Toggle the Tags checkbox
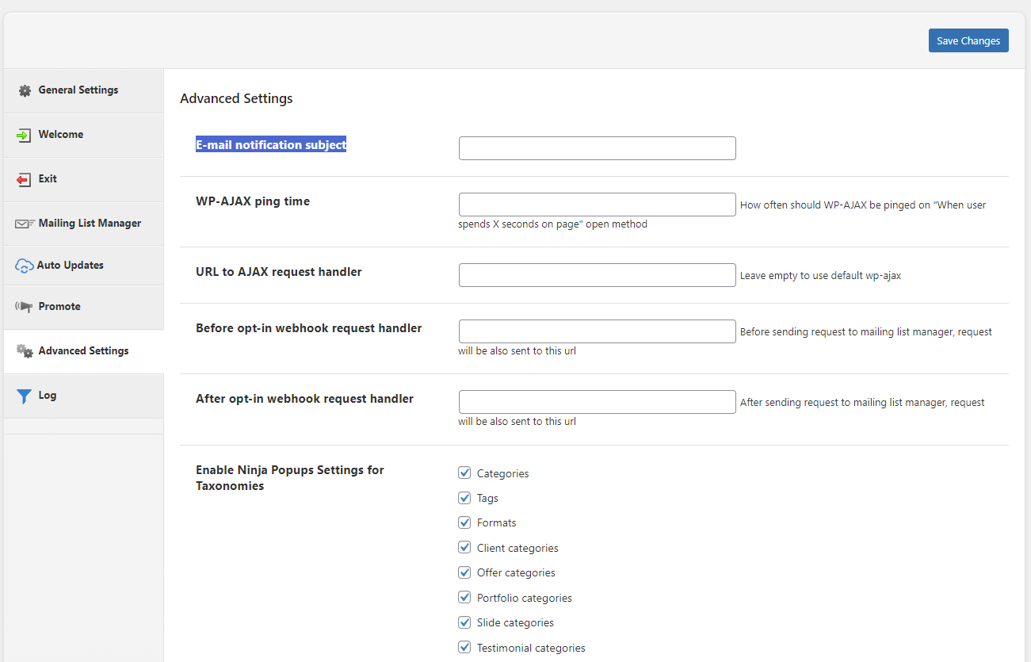 tap(464, 498)
